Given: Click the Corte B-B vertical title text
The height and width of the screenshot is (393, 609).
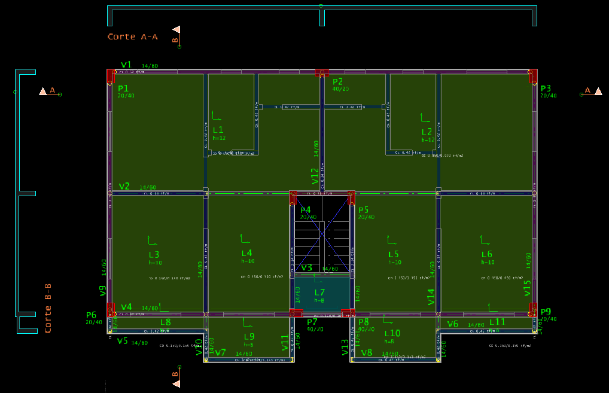Looking at the screenshot, I should coord(48,309).
